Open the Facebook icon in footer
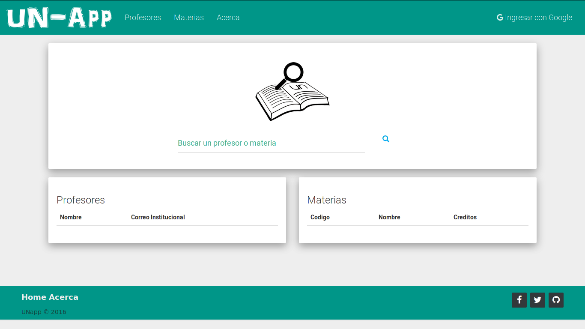This screenshot has height=329, width=585. [519, 300]
